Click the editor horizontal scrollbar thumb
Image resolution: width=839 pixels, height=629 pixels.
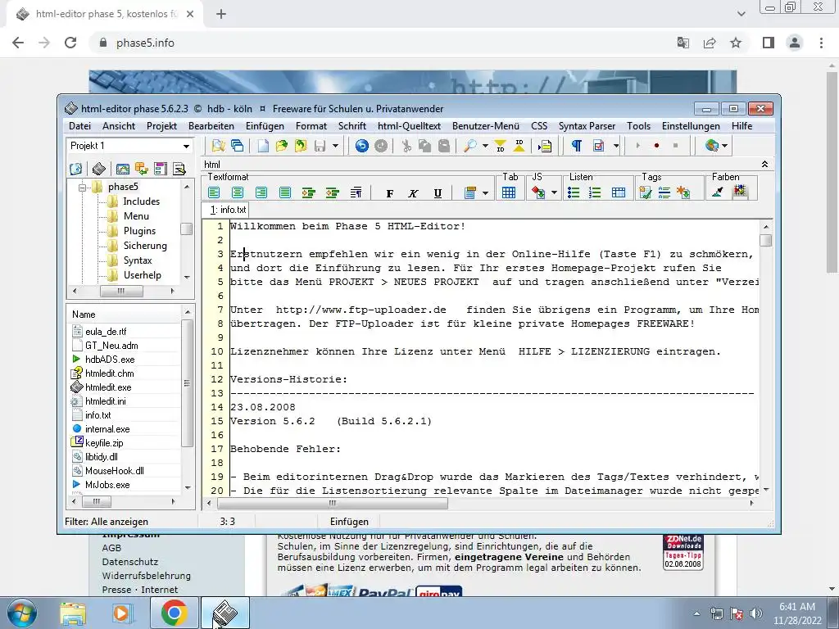pos(333,503)
